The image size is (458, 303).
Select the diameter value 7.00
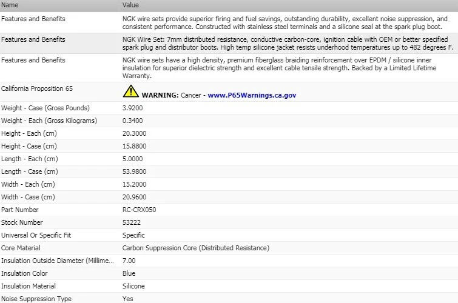point(129,261)
